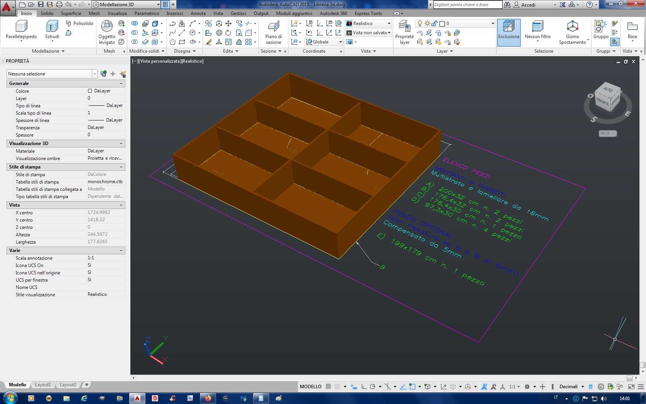Click the Nessun filtro selection filter

click(538, 30)
